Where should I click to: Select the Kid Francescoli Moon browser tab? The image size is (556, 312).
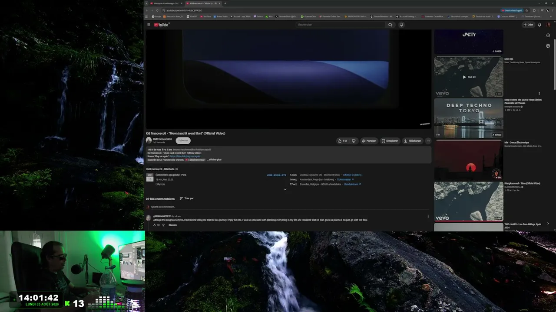tap(203, 3)
